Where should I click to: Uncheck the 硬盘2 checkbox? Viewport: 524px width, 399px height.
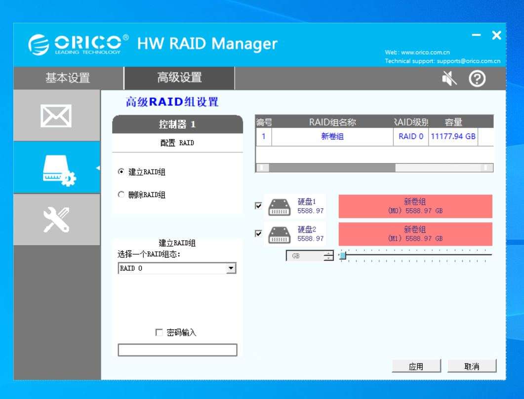tap(258, 233)
